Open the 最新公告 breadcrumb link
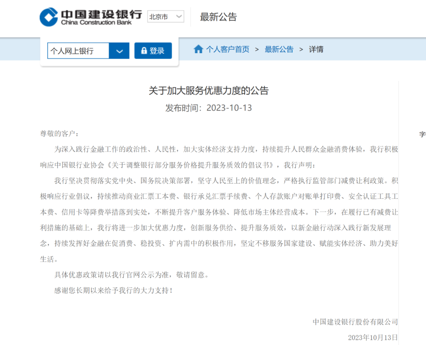 (x=279, y=49)
